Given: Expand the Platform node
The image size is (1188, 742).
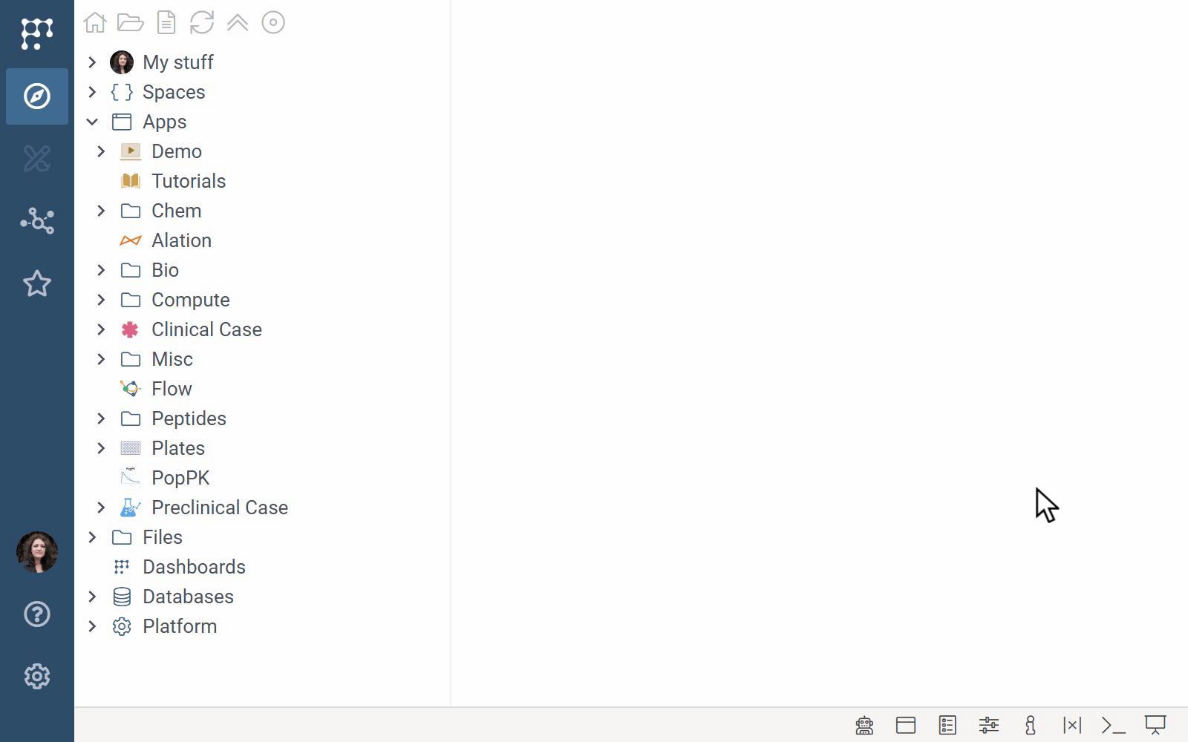Looking at the screenshot, I should (92, 626).
